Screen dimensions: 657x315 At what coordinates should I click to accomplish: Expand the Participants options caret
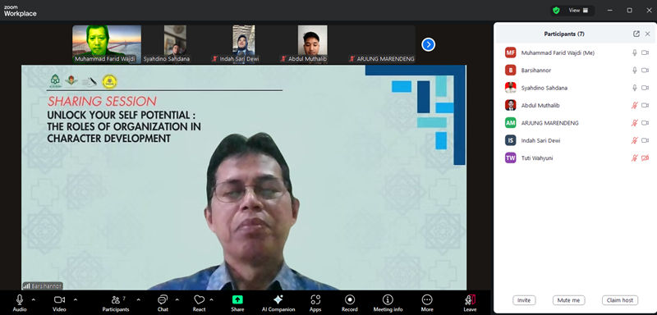[x=138, y=299]
